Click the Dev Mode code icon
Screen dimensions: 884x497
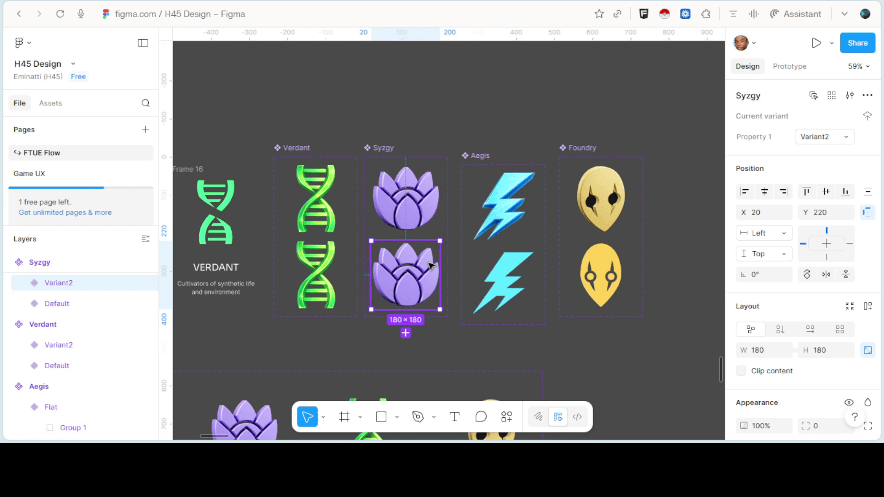click(577, 417)
